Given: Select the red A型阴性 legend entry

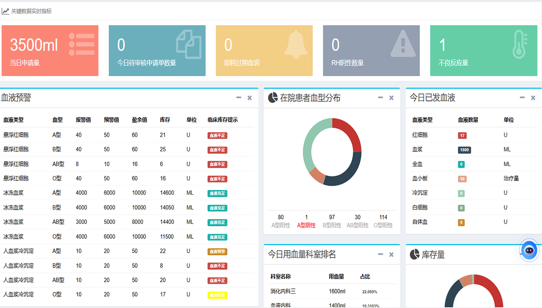Looking at the screenshot, I should (306, 221).
